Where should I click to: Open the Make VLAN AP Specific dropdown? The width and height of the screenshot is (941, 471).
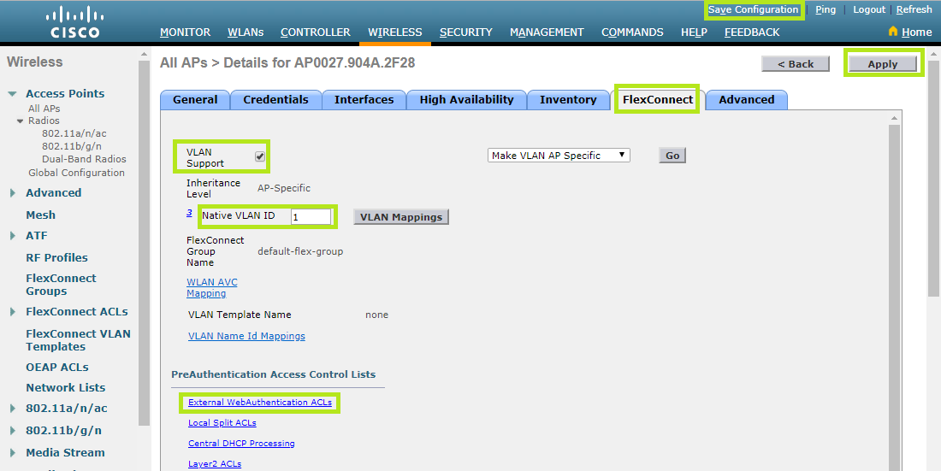coord(559,156)
